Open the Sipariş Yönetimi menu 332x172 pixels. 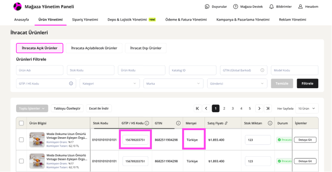85,20
